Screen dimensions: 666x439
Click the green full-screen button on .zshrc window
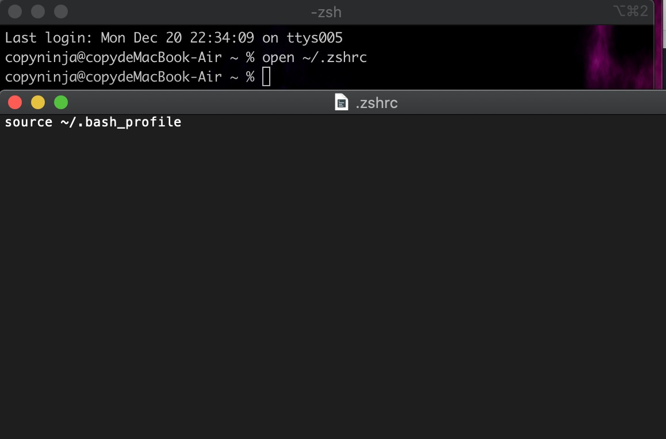coord(60,102)
